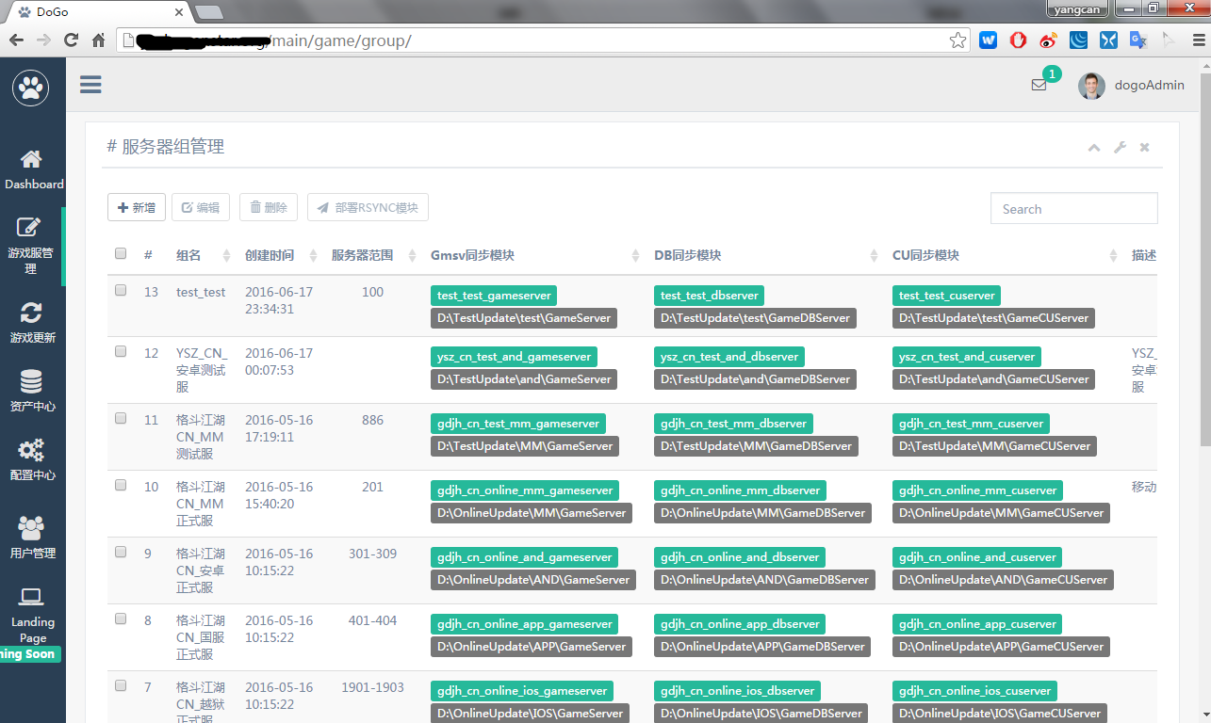The height and width of the screenshot is (723, 1211).
Task: Click the dogoAdmin avatar picture
Action: click(x=1091, y=86)
